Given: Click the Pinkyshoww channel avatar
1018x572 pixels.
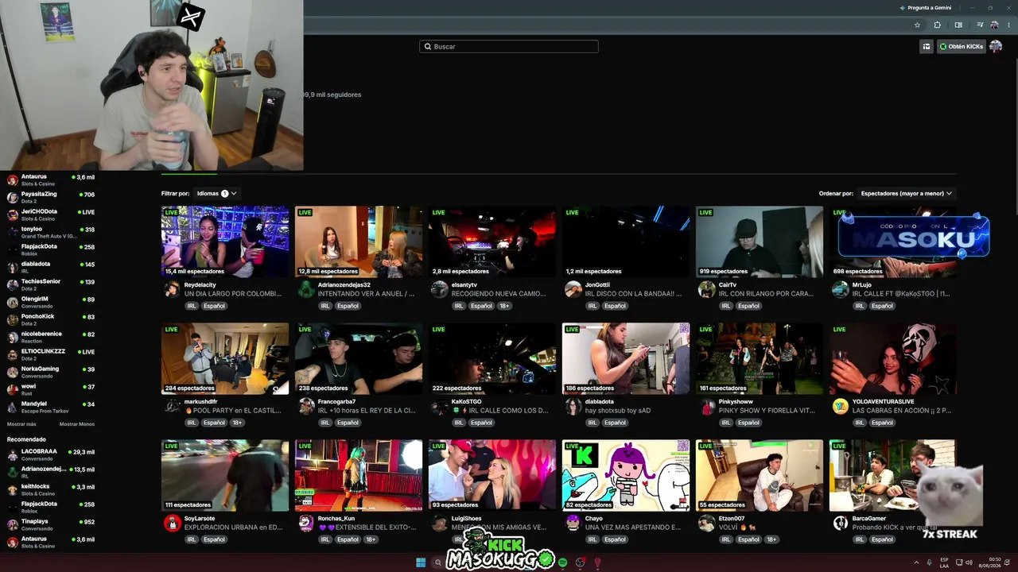Looking at the screenshot, I should (706, 406).
